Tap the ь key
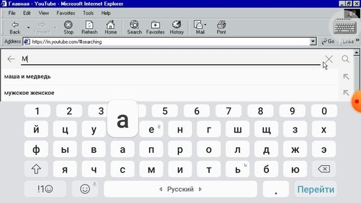This screenshot has width=361, height=203. pos(237,169)
